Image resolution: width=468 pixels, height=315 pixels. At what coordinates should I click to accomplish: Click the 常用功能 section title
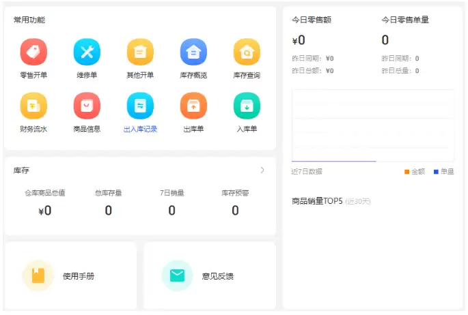pos(29,20)
